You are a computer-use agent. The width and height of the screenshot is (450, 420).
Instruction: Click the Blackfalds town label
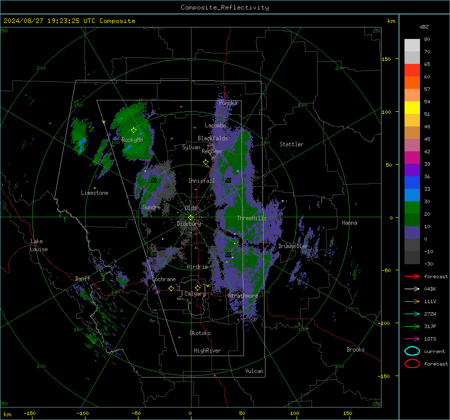(212, 138)
